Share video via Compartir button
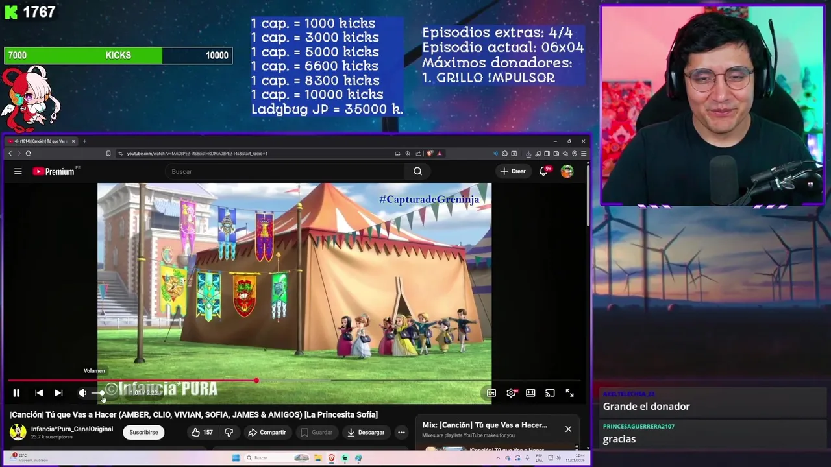Viewport: 831px width, 467px height. 267,432
